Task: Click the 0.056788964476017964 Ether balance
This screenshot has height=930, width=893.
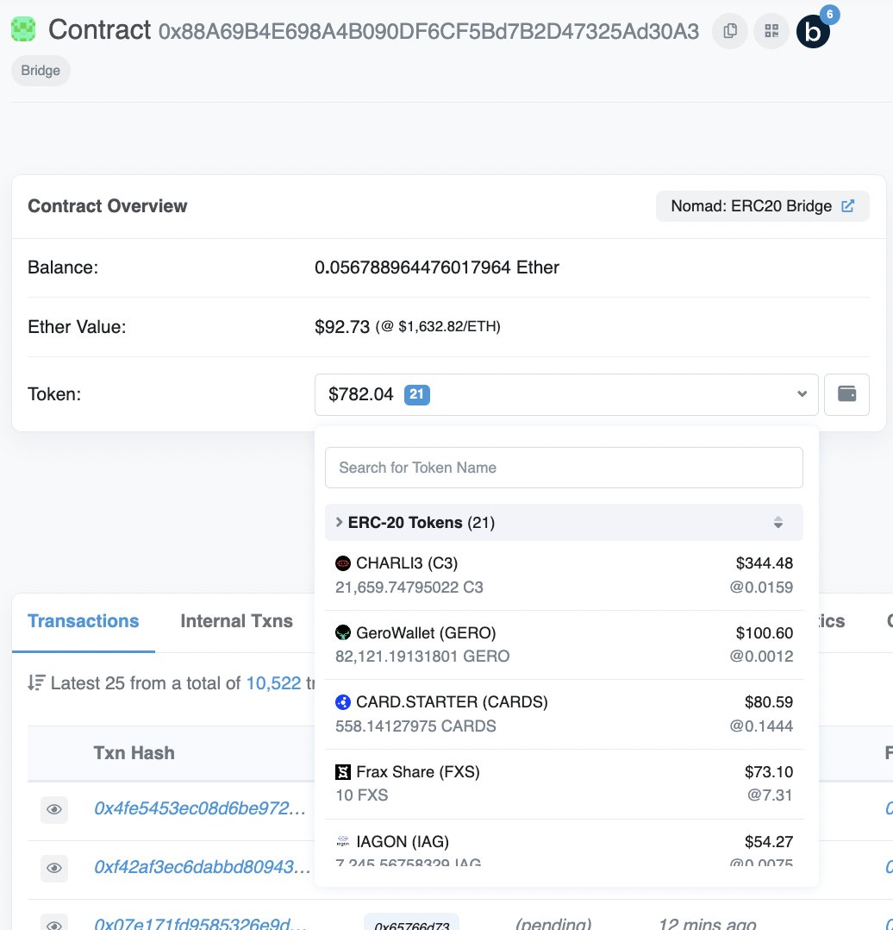Action: pos(437,267)
